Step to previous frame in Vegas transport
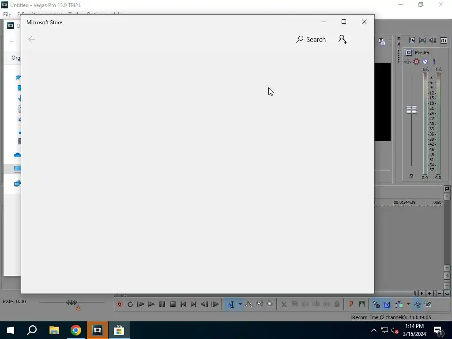452x339 pixels. (x=204, y=304)
